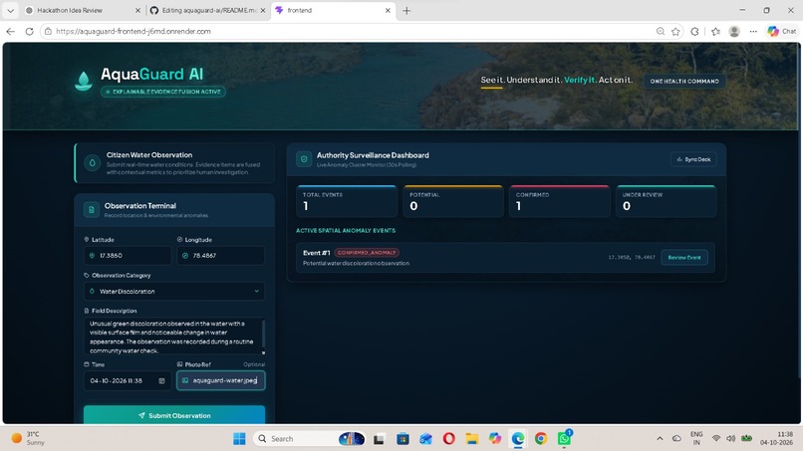
Task: Open the browser profile avatar
Action: 734,31
